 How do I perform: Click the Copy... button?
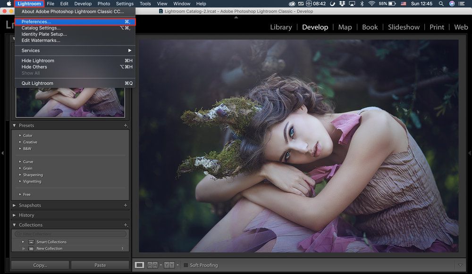point(40,265)
